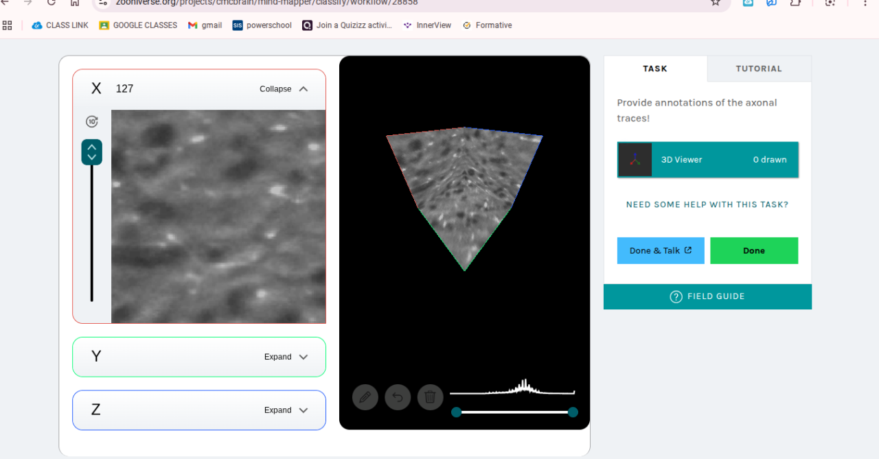This screenshot has width=879, height=459.
Task: Click left handle of histogram range slider
Action: (456, 412)
